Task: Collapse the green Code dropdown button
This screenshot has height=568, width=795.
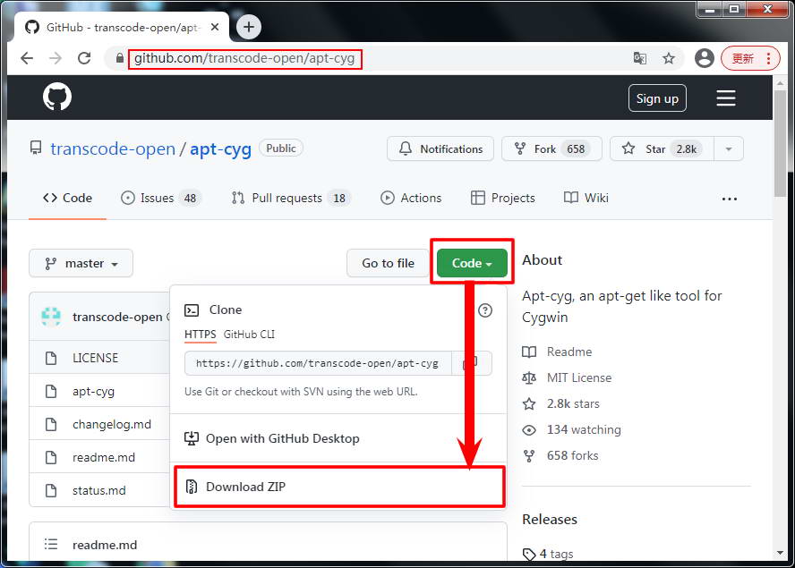Action: tap(472, 263)
